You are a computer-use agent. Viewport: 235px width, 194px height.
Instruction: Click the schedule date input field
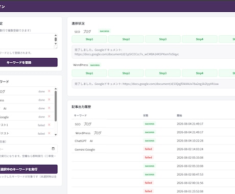pyautogui.click(x=28, y=149)
